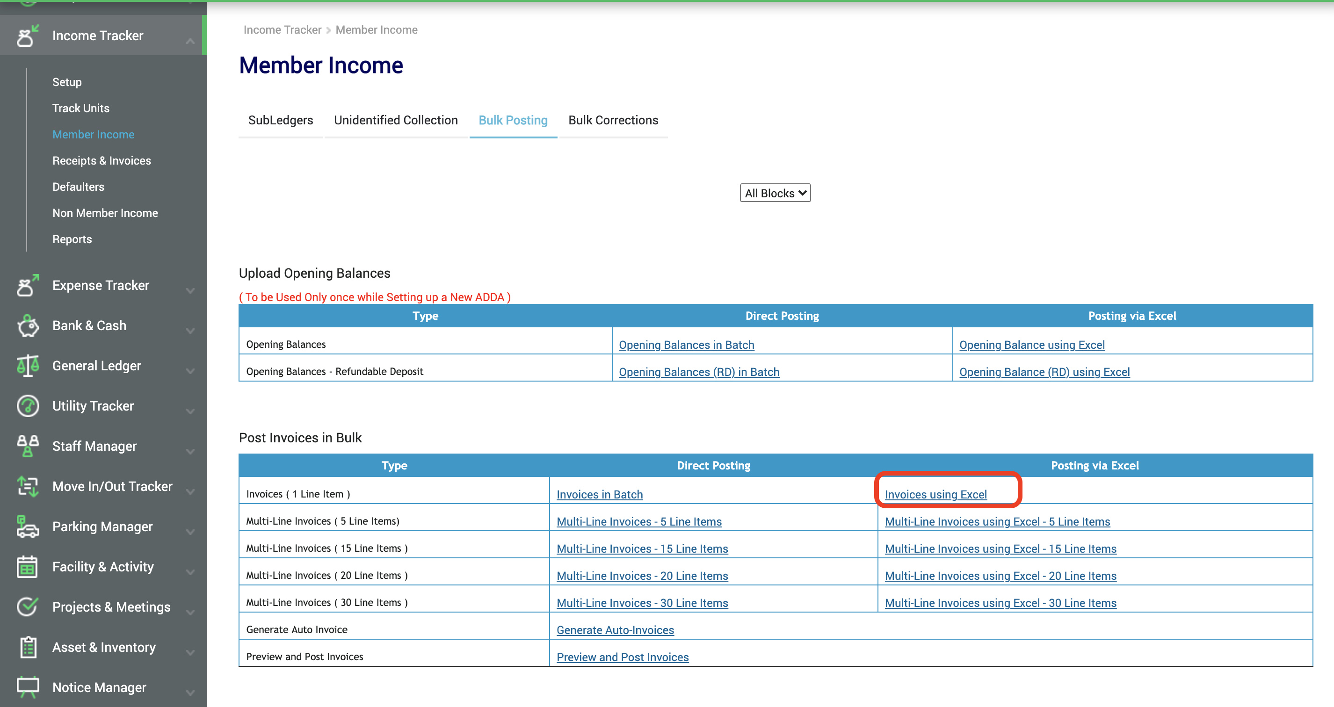Open Reports in the sidebar

click(72, 239)
